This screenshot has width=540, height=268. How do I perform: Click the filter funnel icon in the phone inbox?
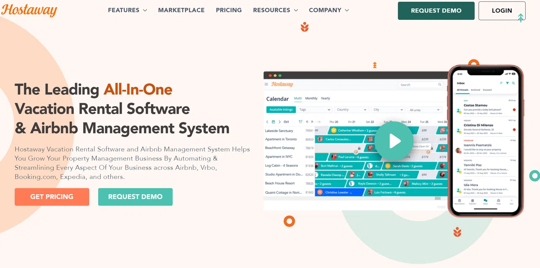coord(507,83)
